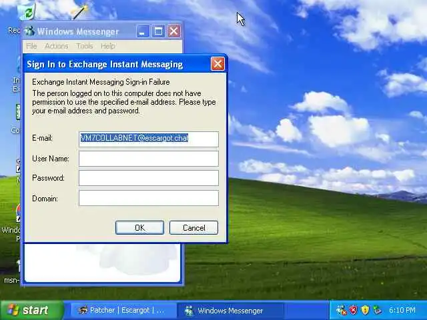Viewport: 427px width, 320px height.
Task: Open the Tools menu in Windows Messenger
Action: (85, 46)
